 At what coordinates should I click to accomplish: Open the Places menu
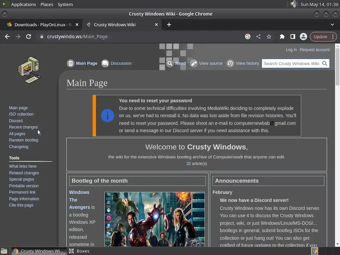click(47, 4)
